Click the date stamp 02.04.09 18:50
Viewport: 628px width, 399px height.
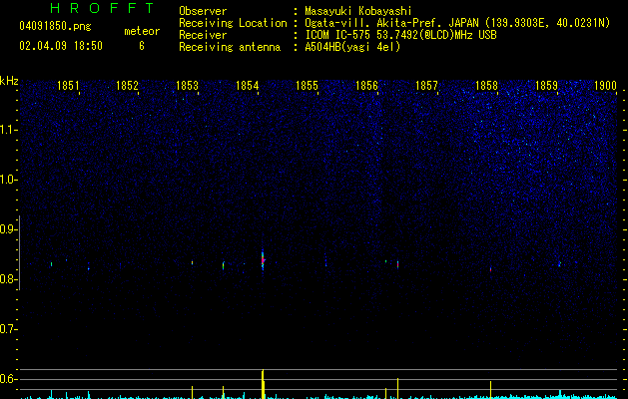tap(61, 46)
